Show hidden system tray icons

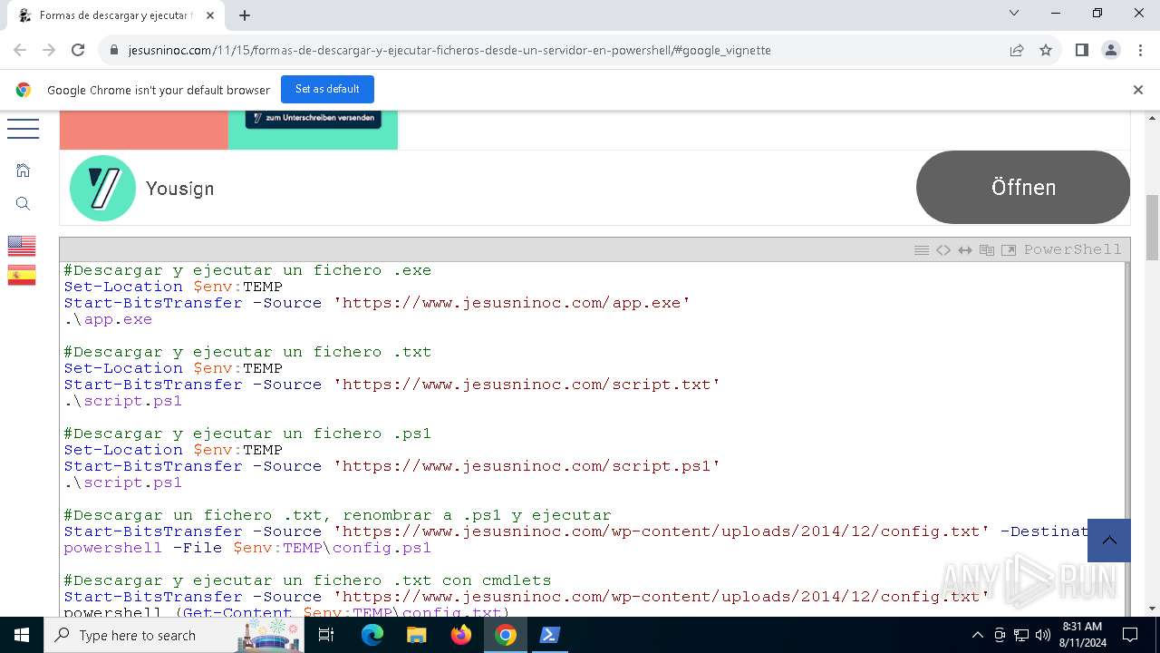(x=978, y=635)
